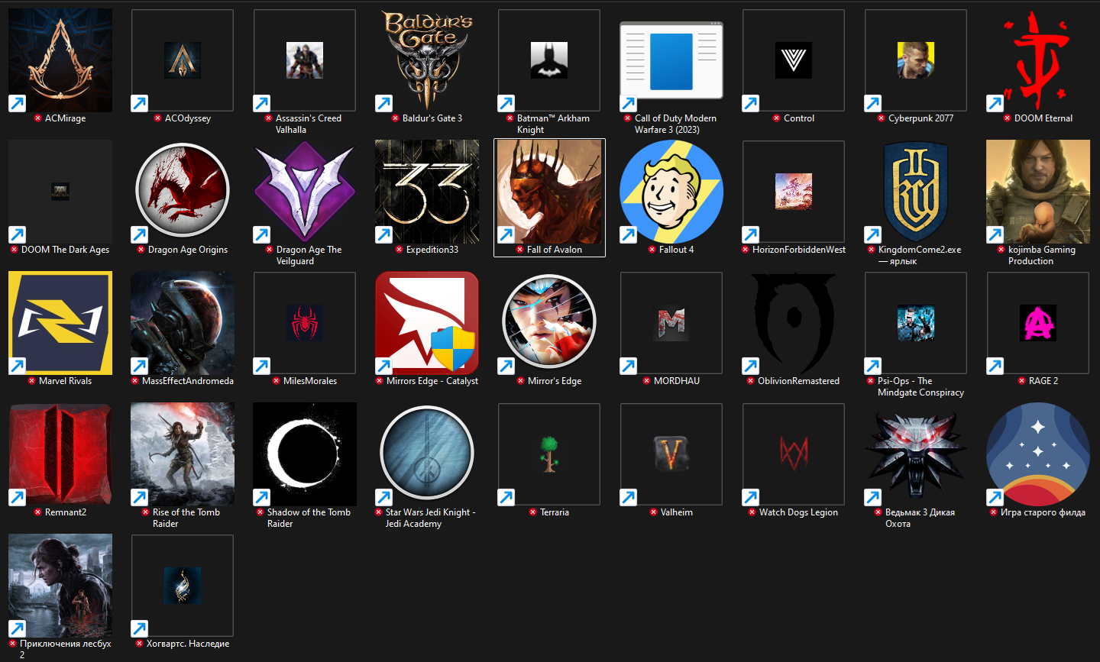The image size is (1100, 662).
Task: Select the ACOdyssey shortcut icon
Action: pos(183,60)
